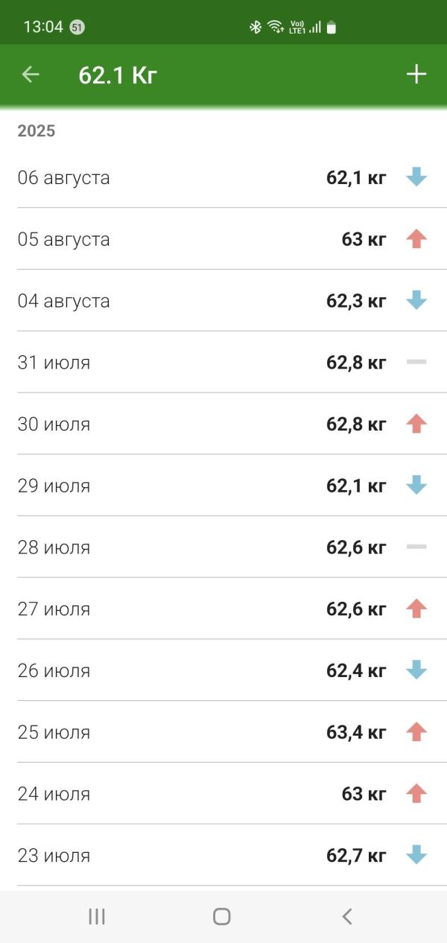This screenshot has width=447, height=943.
Task: Open Android recent apps button
Action: [97, 916]
